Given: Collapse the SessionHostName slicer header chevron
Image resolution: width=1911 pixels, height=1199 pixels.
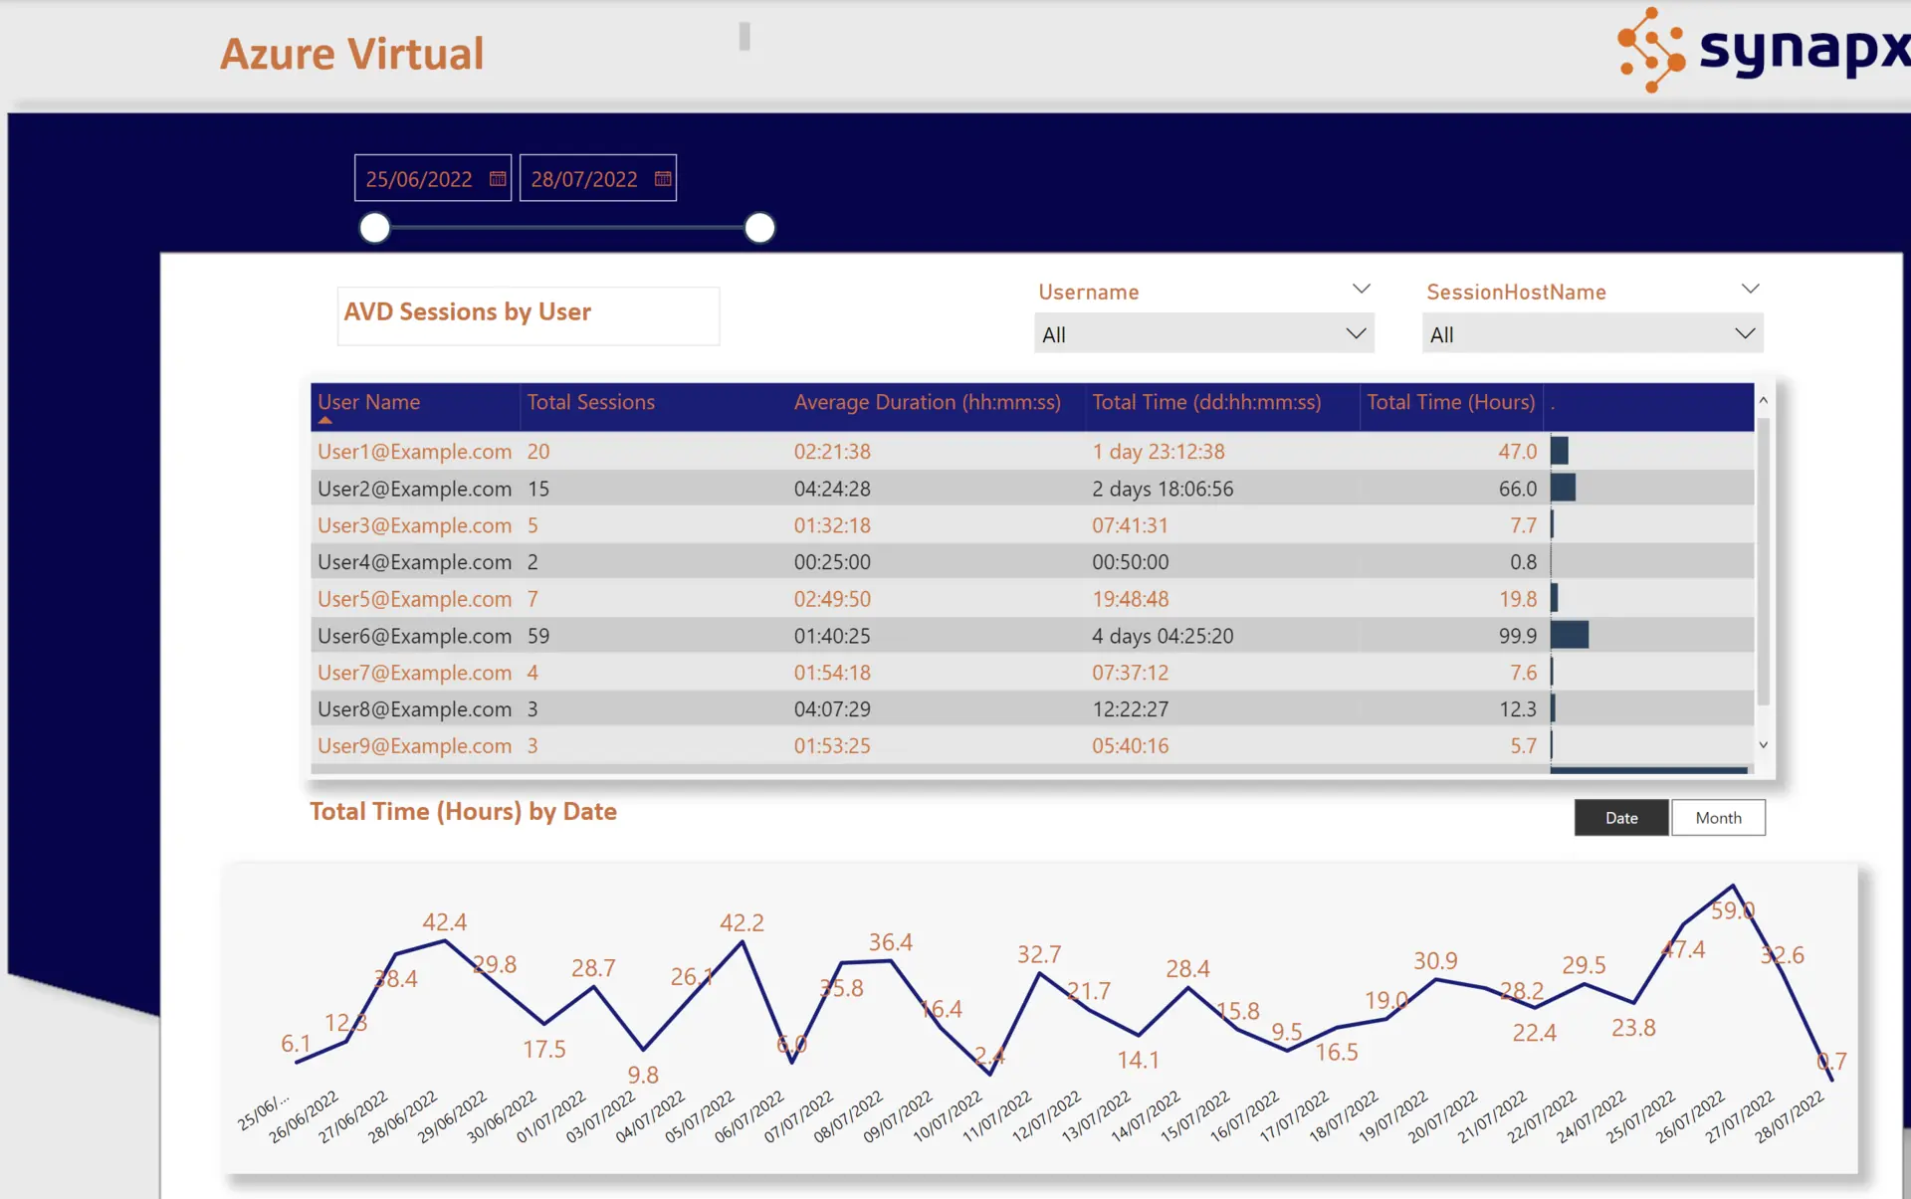Looking at the screenshot, I should 1750,290.
